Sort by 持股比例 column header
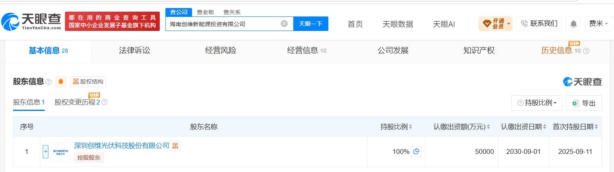This screenshot has height=172, width=614. coord(396,127)
